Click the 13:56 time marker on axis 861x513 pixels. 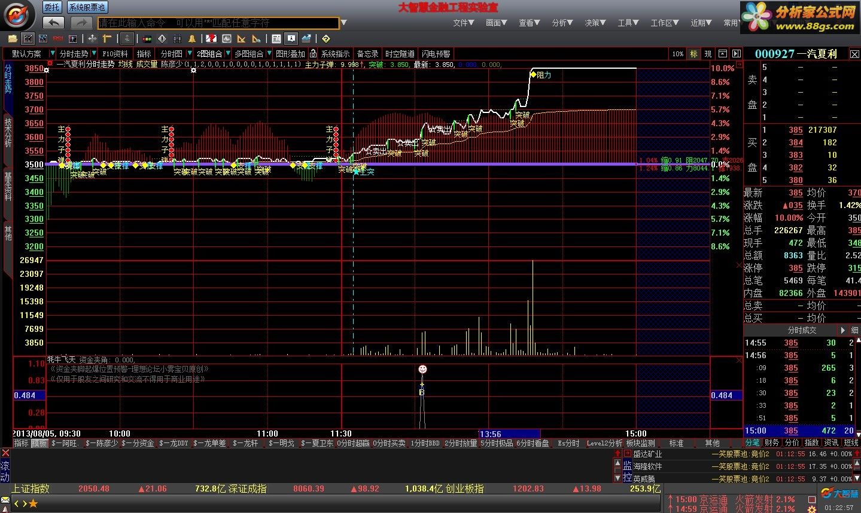[509, 434]
